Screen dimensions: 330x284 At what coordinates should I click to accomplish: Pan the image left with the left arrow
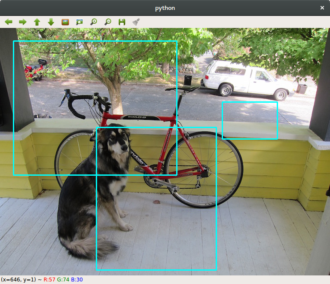click(9, 21)
